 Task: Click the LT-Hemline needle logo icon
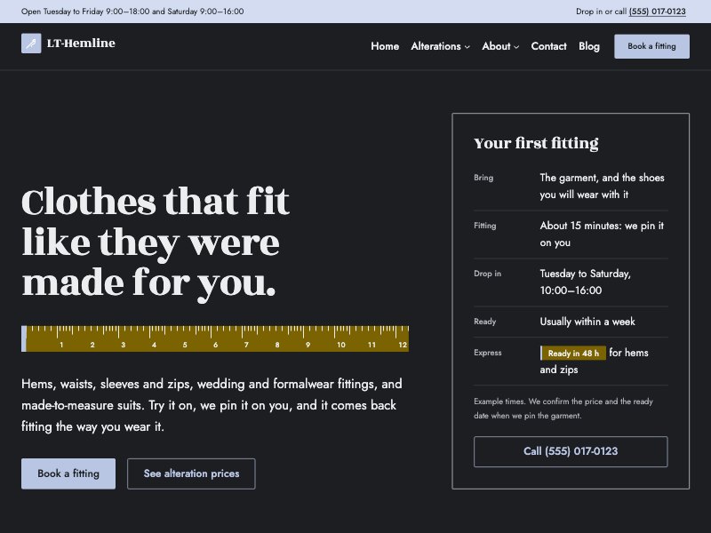pos(31,43)
